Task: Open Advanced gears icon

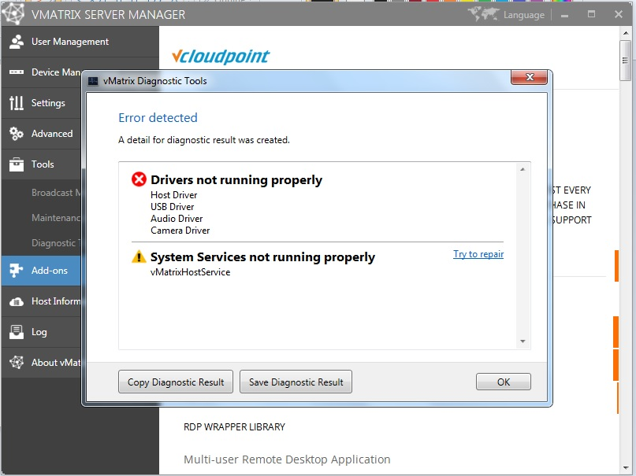Action: (17, 134)
